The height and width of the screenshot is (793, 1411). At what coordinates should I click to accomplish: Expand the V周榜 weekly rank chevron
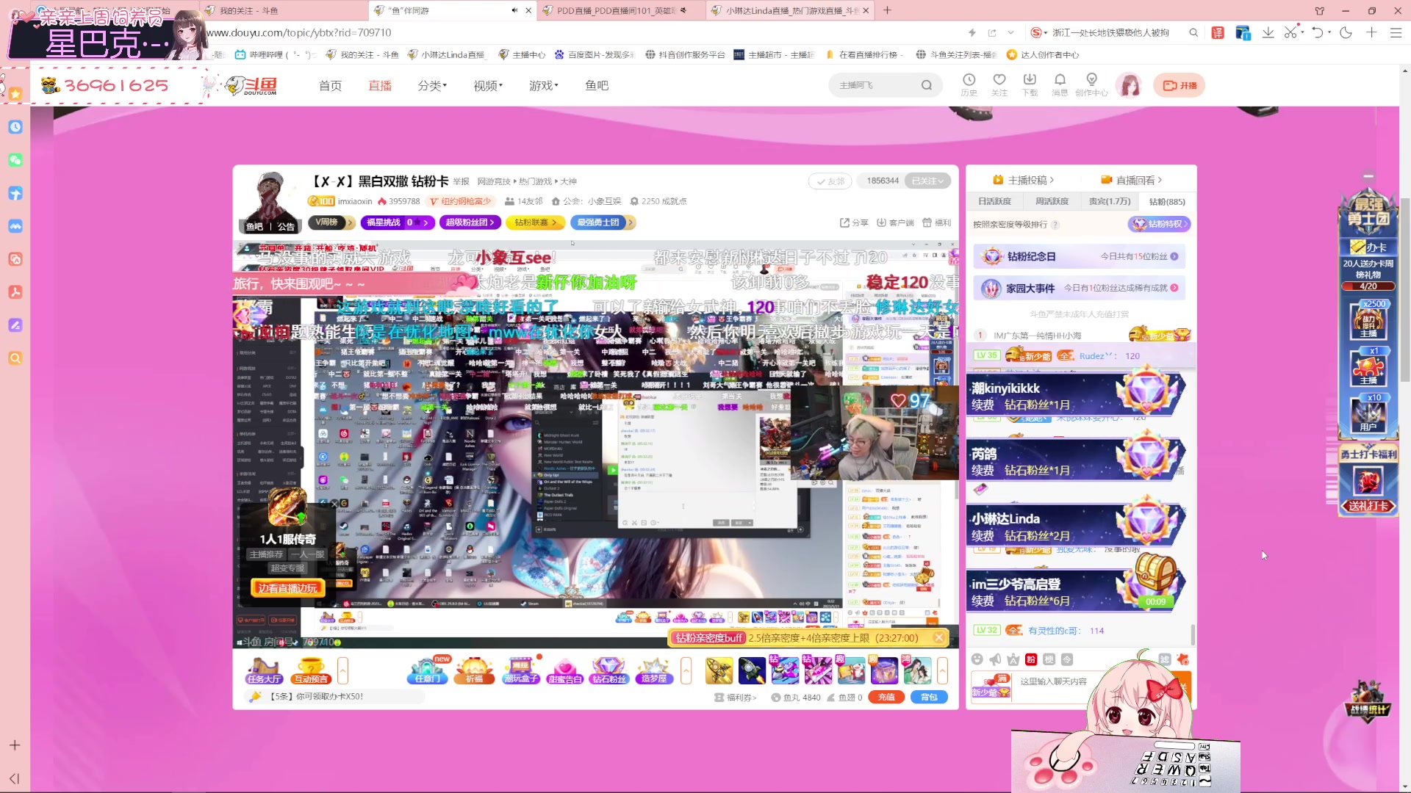pyautogui.click(x=350, y=222)
